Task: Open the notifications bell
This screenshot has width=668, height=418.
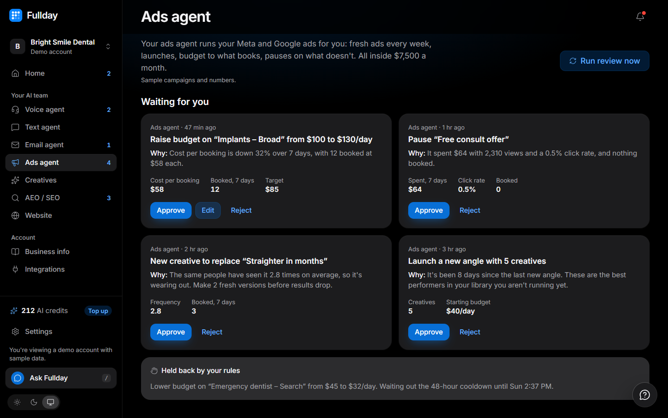Action: [x=640, y=17]
